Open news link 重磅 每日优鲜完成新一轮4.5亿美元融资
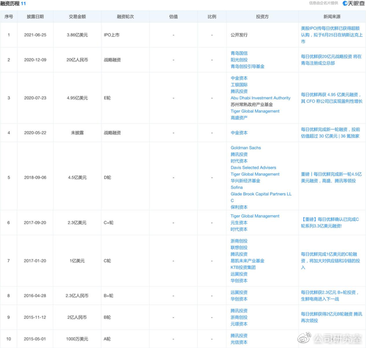This screenshot has width=366, height=348. 331,178
